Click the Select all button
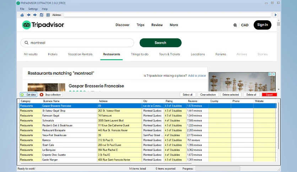Image resolution: width=297 pixels, height=172 pixels. point(188,95)
